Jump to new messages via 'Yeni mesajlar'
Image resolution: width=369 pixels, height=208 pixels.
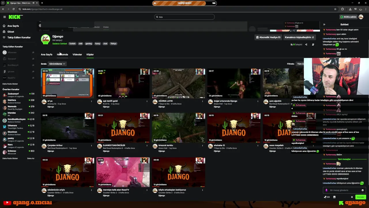click(344, 159)
